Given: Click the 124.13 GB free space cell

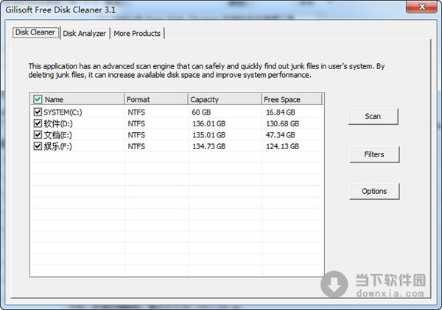Looking at the screenshot, I should point(282,146).
